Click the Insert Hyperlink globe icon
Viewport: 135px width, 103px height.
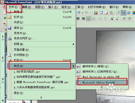coord(112,13)
